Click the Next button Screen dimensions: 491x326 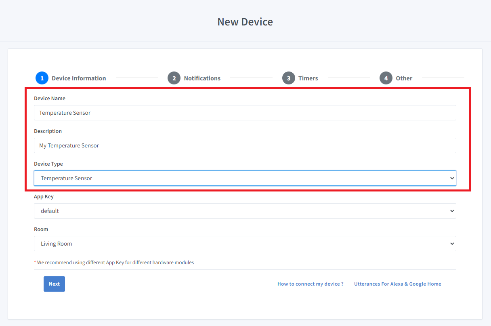pyautogui.click(x=54, y=284)
